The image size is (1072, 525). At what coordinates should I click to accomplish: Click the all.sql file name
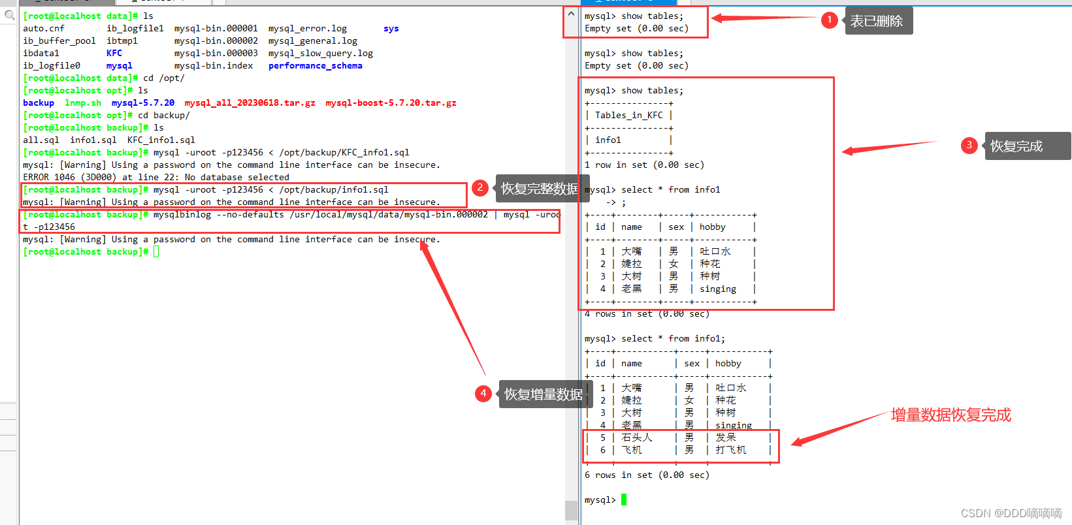(x=41, y=140)
